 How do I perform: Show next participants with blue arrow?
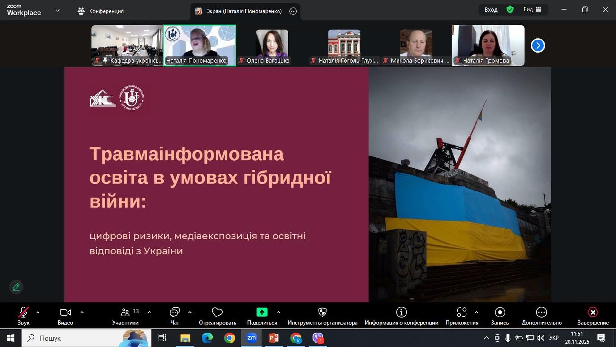coord(538,45)
